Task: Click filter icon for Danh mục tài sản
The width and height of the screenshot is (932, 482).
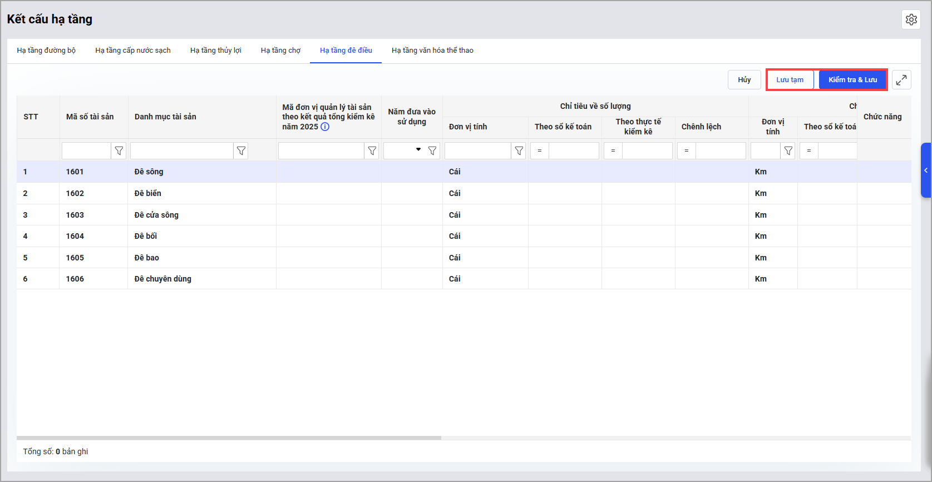Action: (241, 151)
